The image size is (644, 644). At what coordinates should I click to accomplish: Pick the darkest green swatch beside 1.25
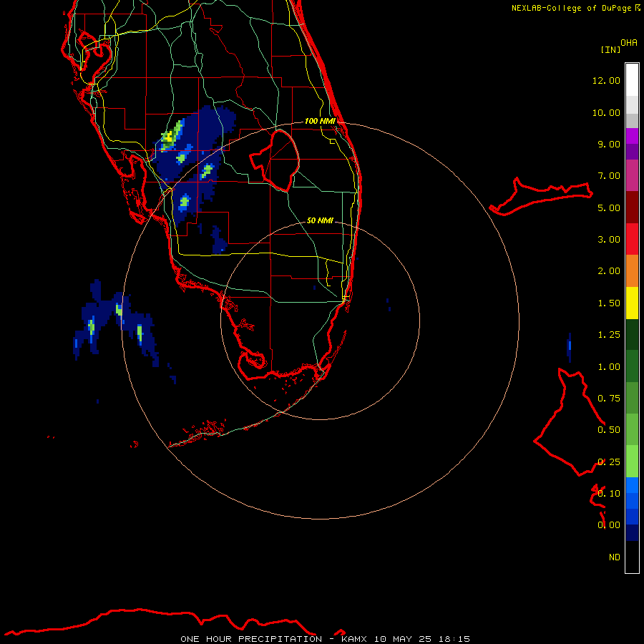(x=632, y=334)
